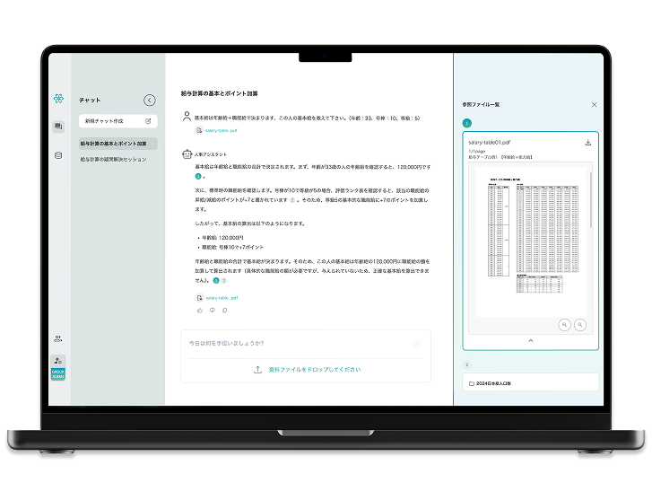
Task: Click the 参照ファイル一覧 heading
Action: coord(481,105)
